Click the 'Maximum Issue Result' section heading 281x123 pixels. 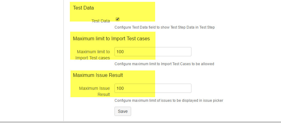[98, 75]
